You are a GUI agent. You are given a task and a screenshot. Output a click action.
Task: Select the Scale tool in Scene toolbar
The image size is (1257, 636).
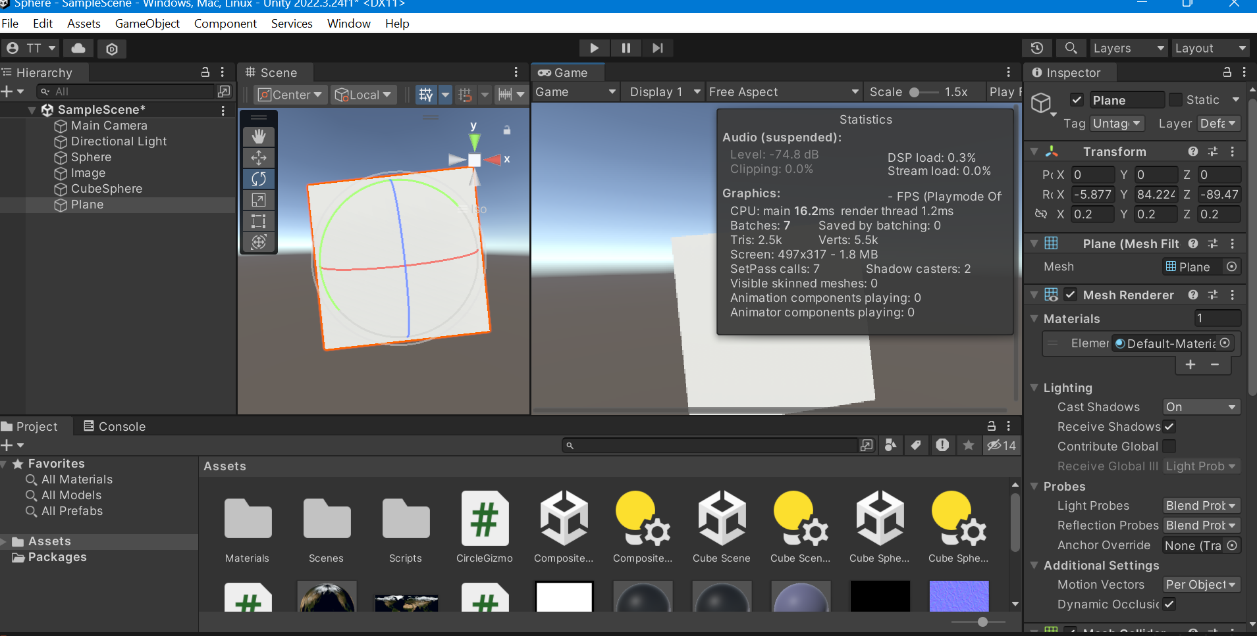click(259, 200)
